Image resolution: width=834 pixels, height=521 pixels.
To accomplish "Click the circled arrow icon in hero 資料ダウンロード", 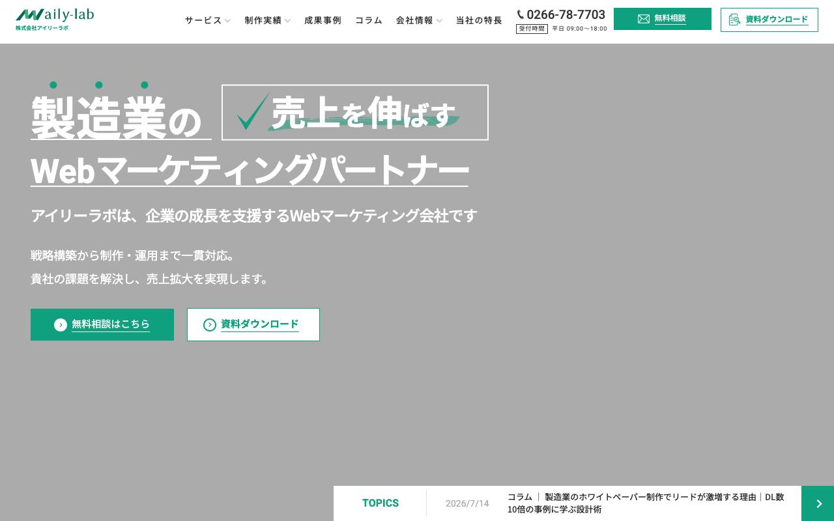I will point(210,325).
